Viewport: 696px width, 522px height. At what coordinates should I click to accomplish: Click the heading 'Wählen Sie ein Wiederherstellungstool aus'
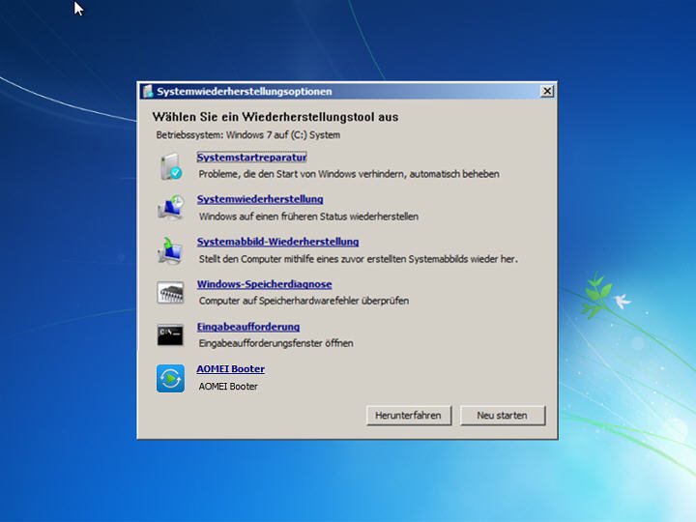click(x=275, y=117)
